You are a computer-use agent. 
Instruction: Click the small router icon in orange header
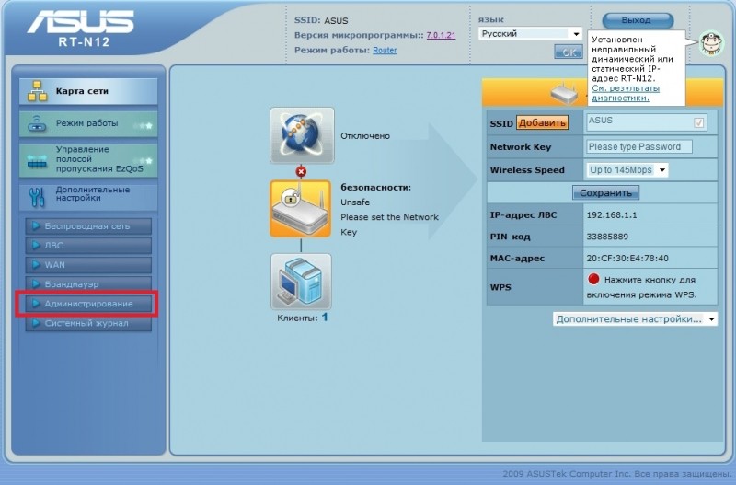[564, 93]
